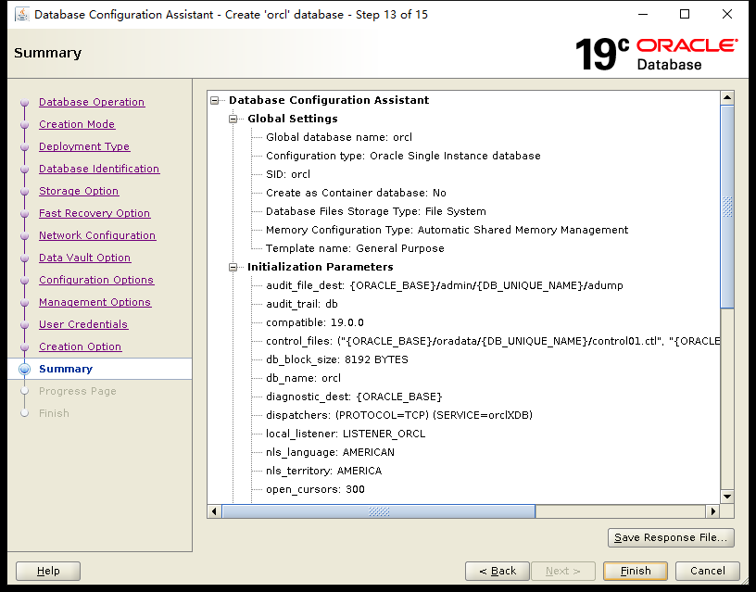This screenshot has height=592, width=756.
Task: Select 'local_listener: LISTENER_ORCL' row
Action: tap(346, 434)
